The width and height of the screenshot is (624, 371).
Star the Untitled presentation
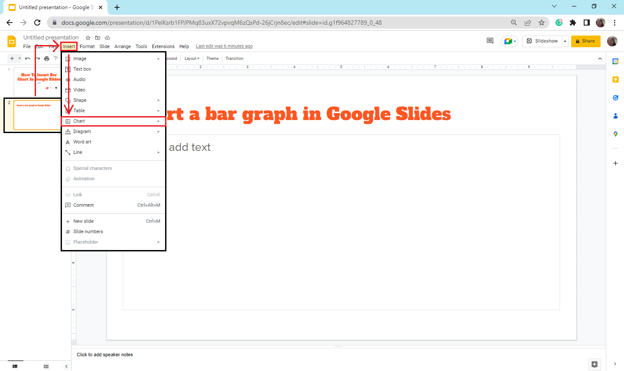pyautogui.click(x=88, y=38)
